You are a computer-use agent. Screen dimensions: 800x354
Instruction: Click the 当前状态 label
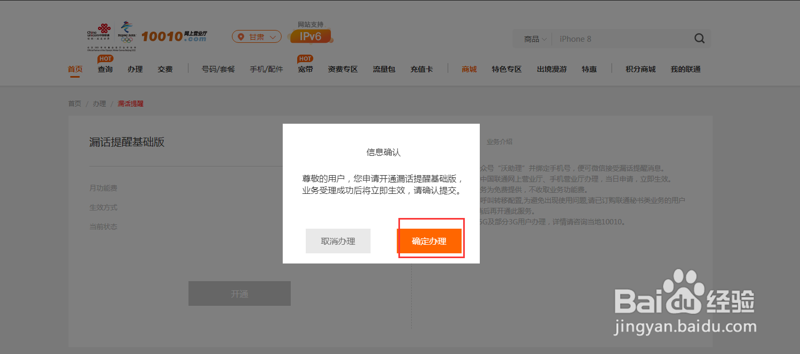pyautogui.click(x=103, y=227)
